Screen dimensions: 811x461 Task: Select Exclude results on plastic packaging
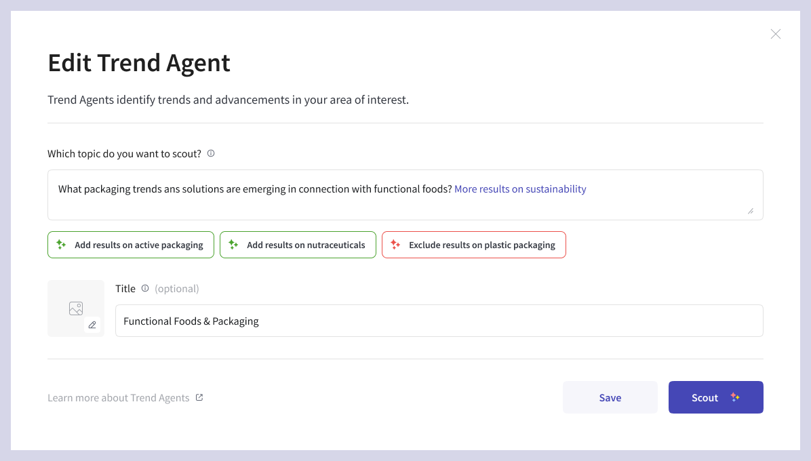[x=474, y=245]
